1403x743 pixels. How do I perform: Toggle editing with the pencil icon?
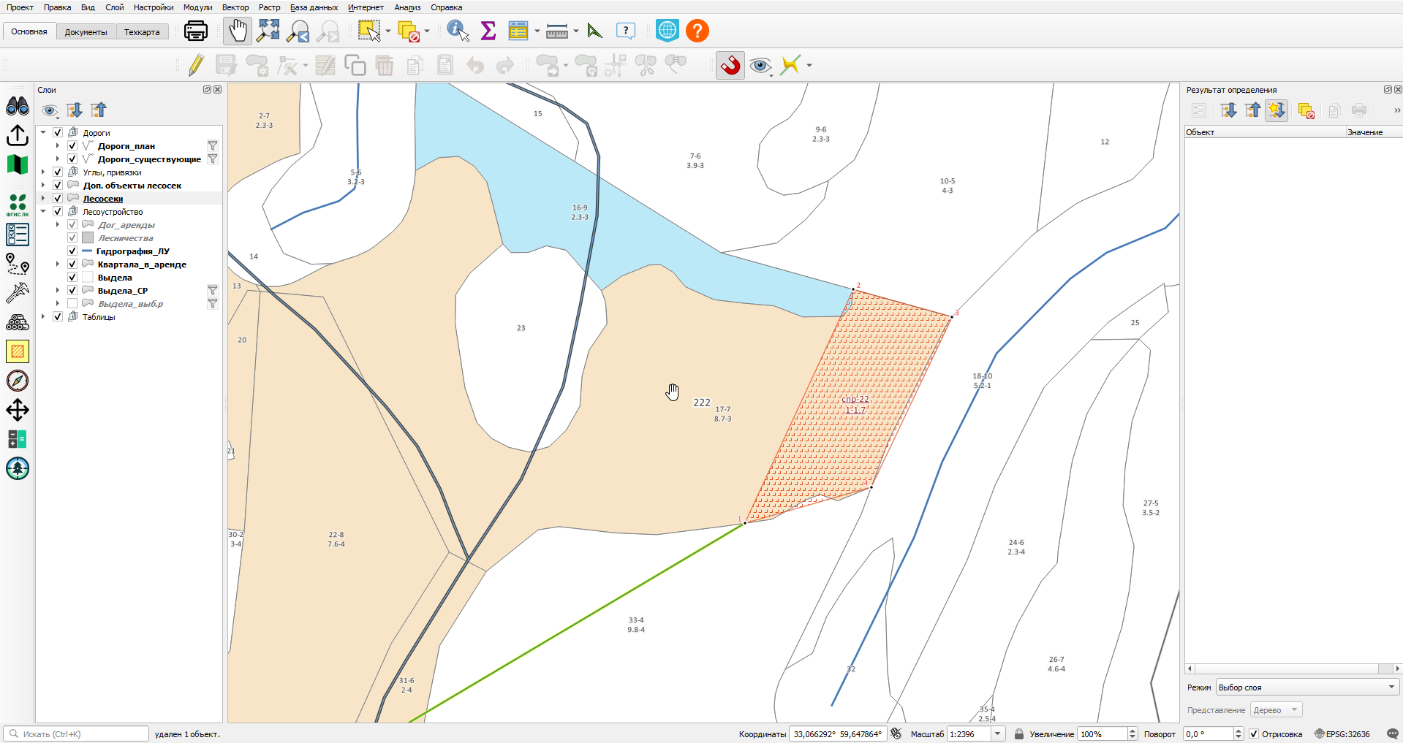click(196, 65)
